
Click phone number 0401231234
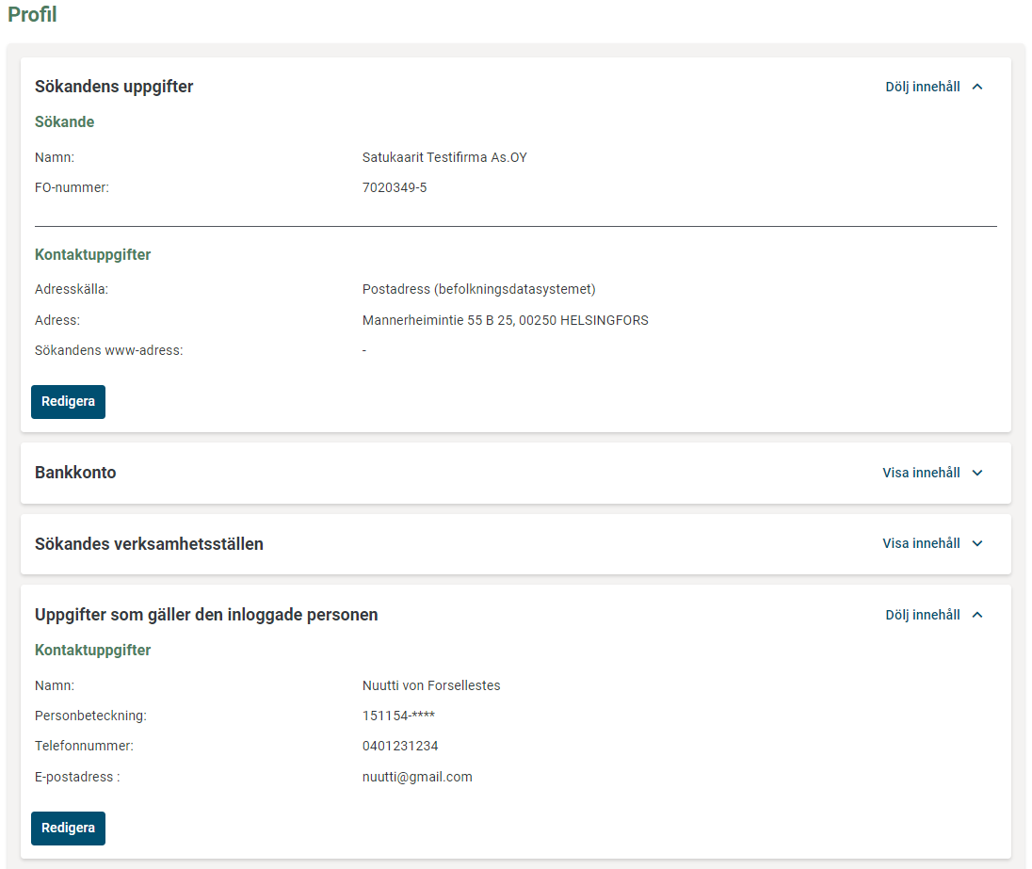[400, 746]
